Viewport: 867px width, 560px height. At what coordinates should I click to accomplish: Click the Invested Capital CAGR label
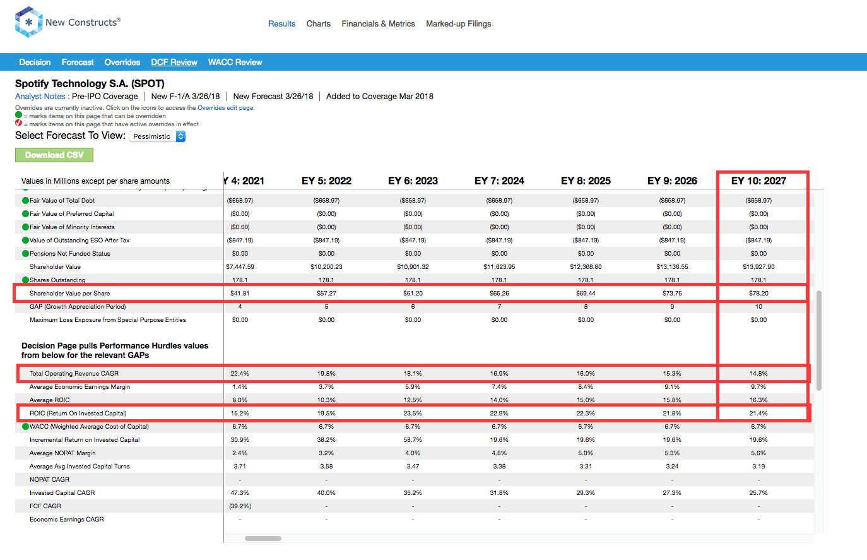tap(62, 492)
